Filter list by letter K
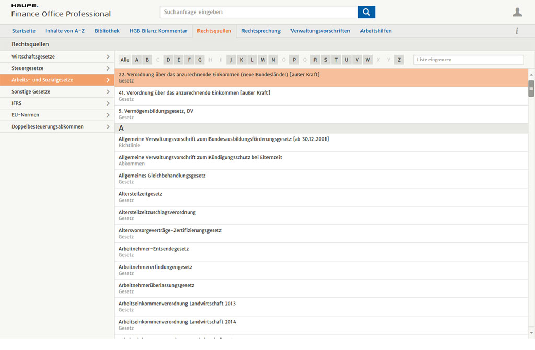Viewport: 535px width, 350px height. click(x=241, y=60)
